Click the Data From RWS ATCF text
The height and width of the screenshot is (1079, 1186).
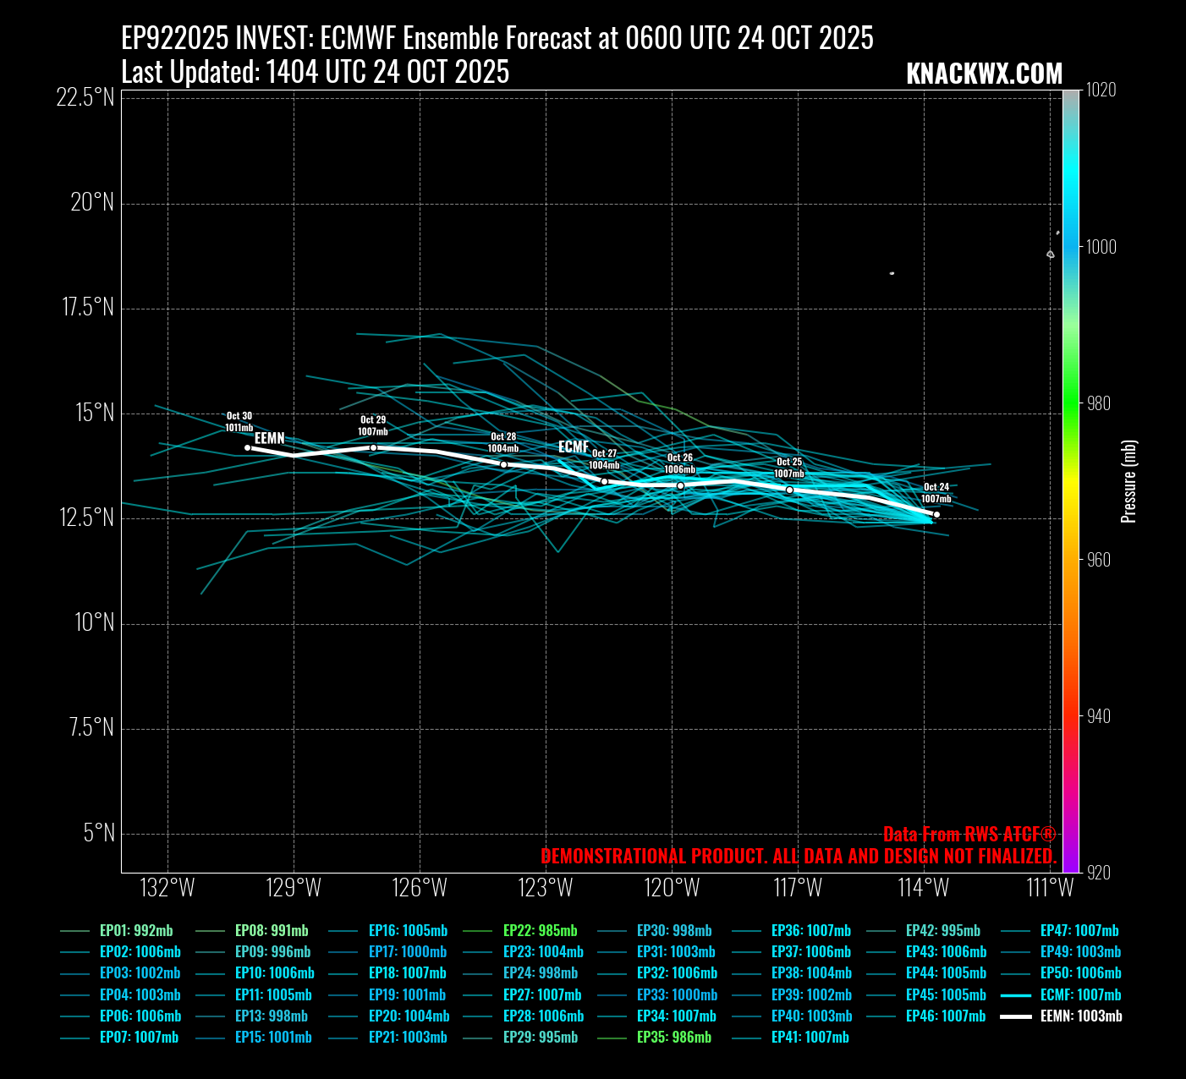coord(969,835)
